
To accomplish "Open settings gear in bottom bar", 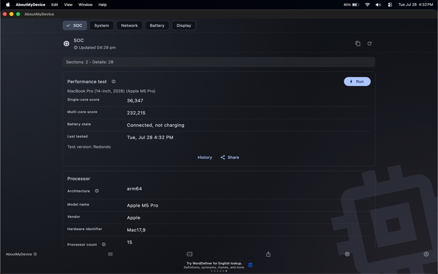I will (x=347, y=254).
